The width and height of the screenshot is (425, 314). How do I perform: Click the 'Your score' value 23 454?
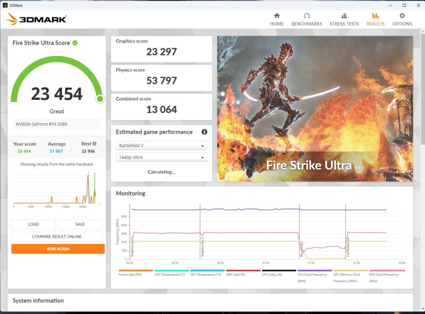[24, 151]
